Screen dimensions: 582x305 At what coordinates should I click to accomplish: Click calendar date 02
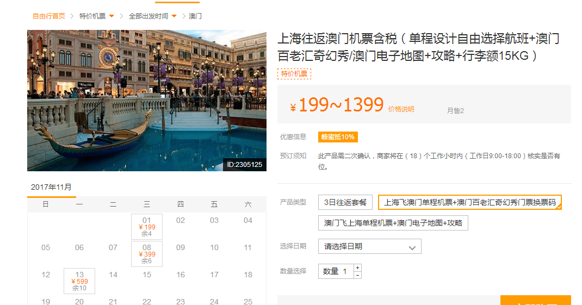point(181,220)
